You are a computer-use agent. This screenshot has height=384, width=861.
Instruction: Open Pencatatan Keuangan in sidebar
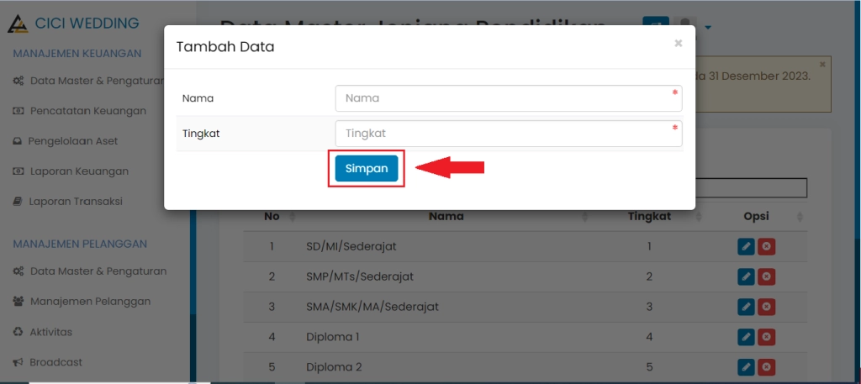[x=87, y=110]
